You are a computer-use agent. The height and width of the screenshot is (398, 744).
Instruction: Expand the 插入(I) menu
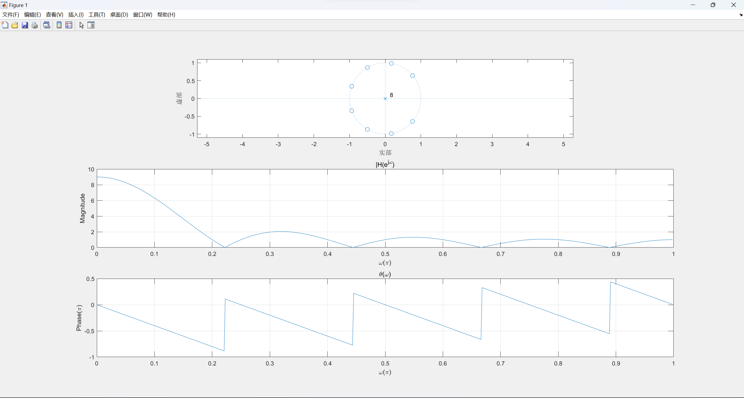pyautogui.click(x=76, y=15)
